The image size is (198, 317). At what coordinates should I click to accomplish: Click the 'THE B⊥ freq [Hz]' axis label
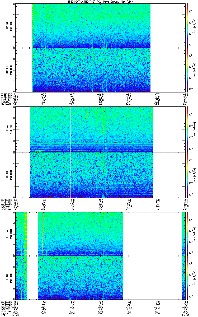(x=9, y=234)
